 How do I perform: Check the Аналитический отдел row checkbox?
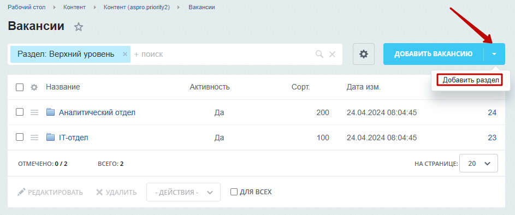(x=20, y=112)
